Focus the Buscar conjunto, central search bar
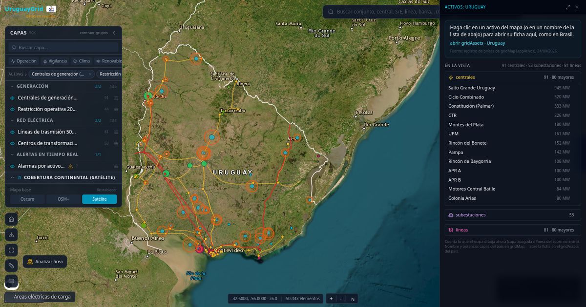 381,12
